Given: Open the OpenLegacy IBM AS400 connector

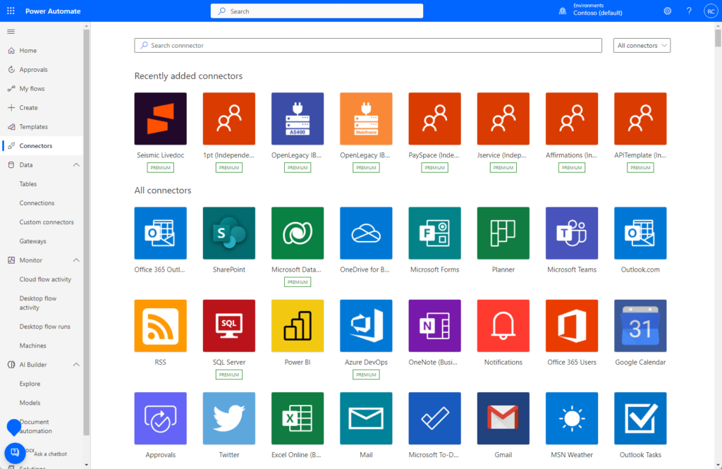Looking at the screenshot, I should (298, 118).
